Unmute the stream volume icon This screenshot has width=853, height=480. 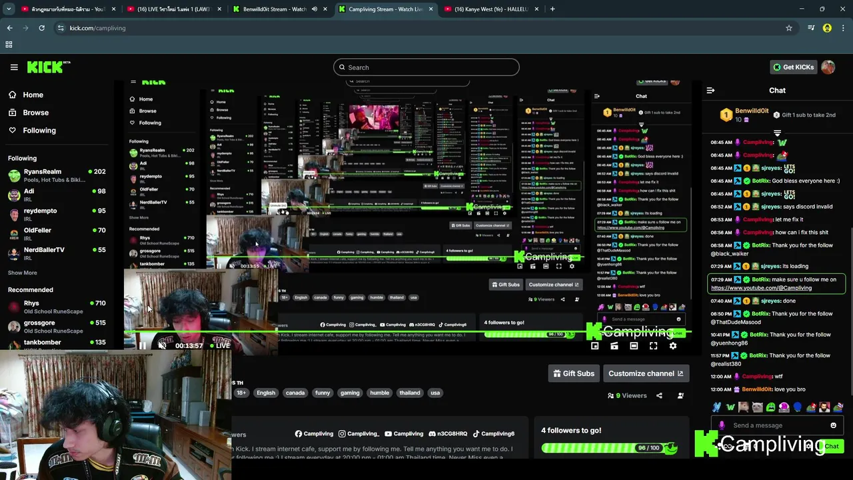tap(162, 346)
